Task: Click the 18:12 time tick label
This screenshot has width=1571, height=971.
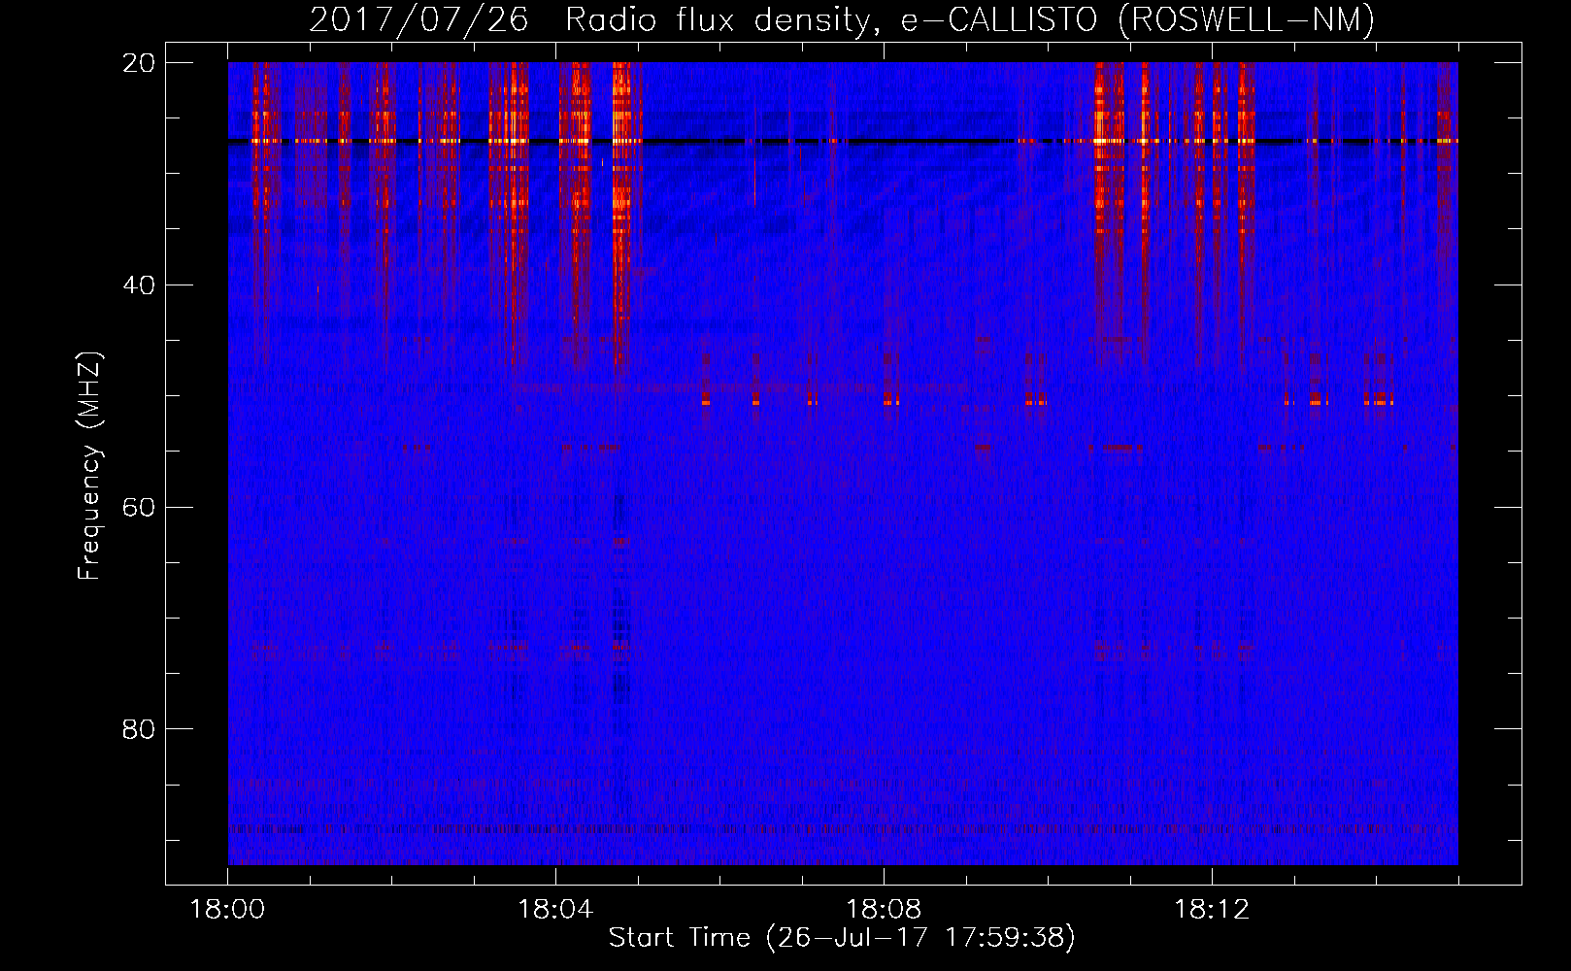Action: (x=1212, y=910)
